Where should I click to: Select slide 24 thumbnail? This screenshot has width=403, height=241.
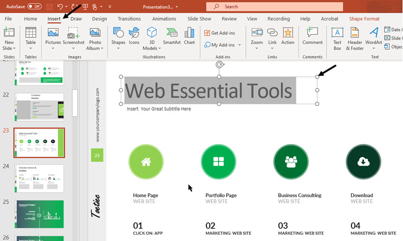[x=39, y=179]
